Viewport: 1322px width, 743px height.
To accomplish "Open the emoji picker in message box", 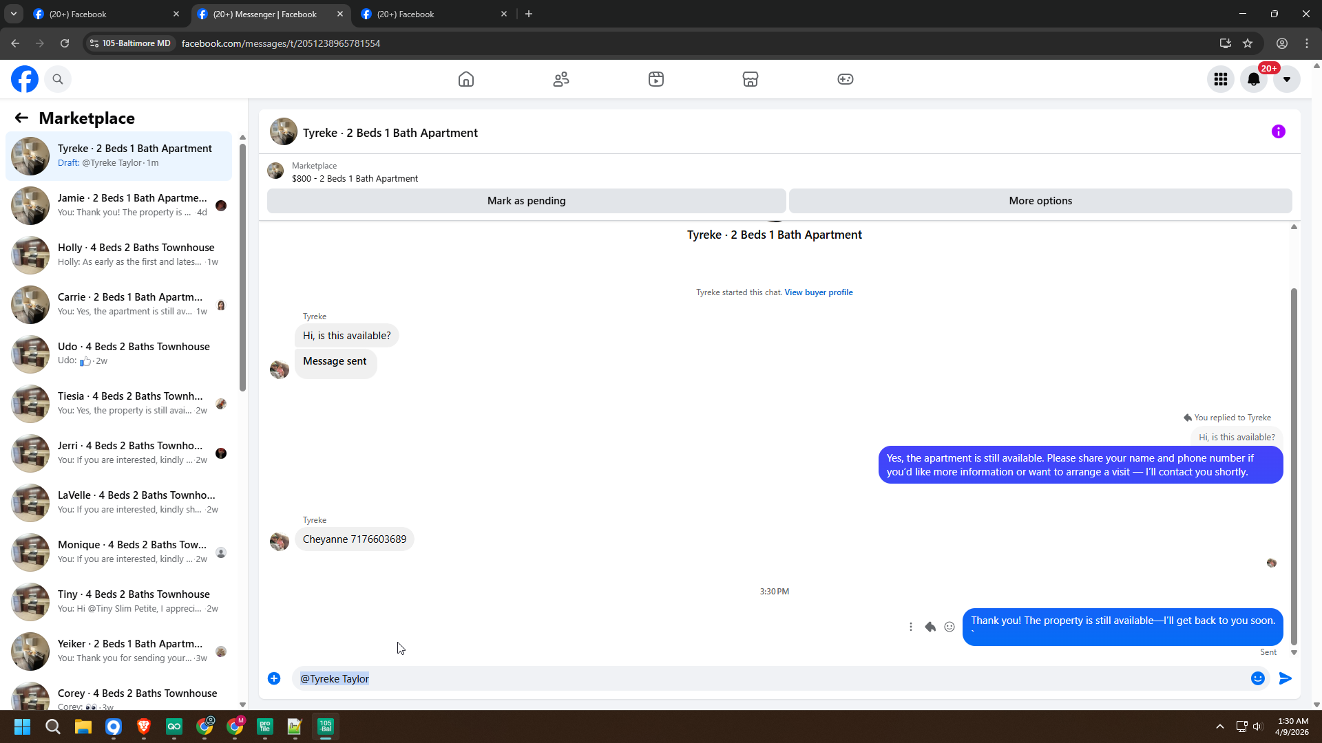I will [1258, 678].
